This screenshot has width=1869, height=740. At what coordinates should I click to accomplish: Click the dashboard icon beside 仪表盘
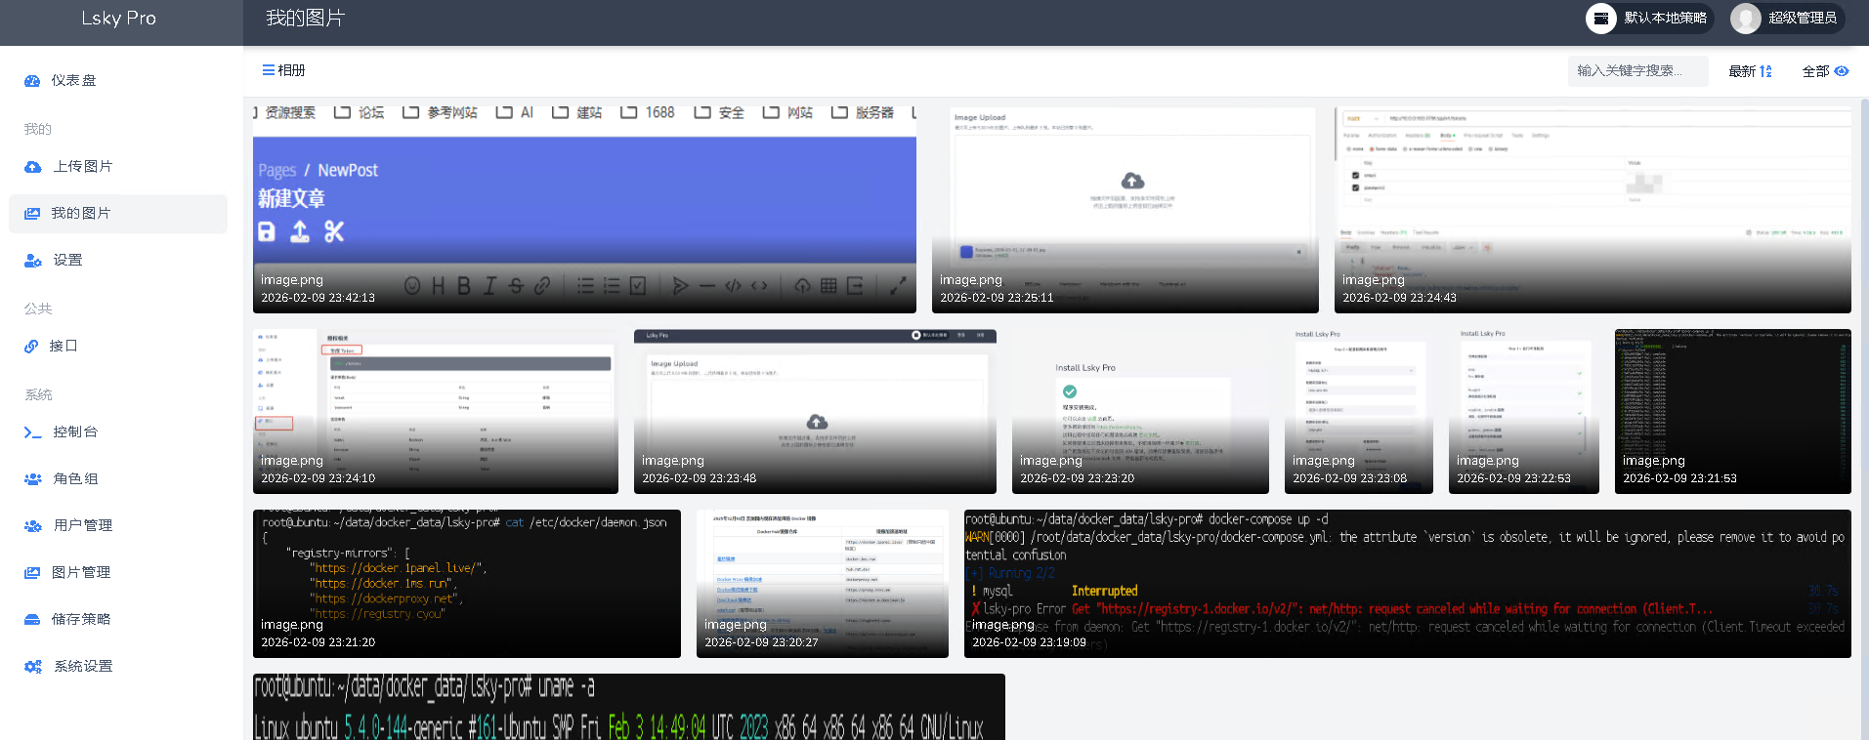(32, 81)
